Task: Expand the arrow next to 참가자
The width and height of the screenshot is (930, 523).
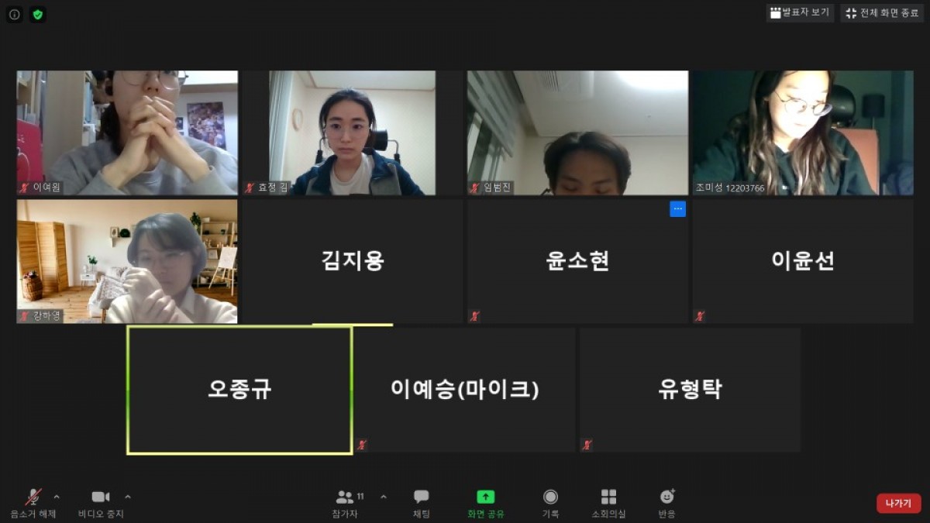Action: [383, 497]
